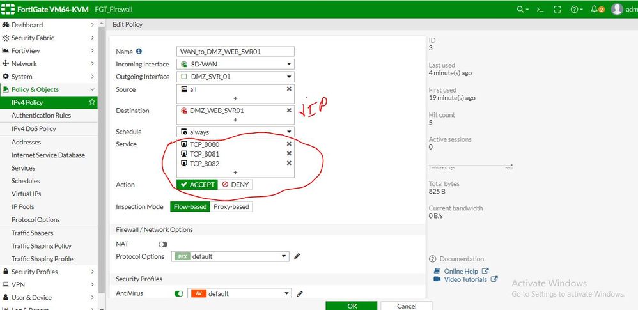This screenshot has width=638, height=310.
Task: Remove TCP_8081 service entry
Action: coord(289,153)
